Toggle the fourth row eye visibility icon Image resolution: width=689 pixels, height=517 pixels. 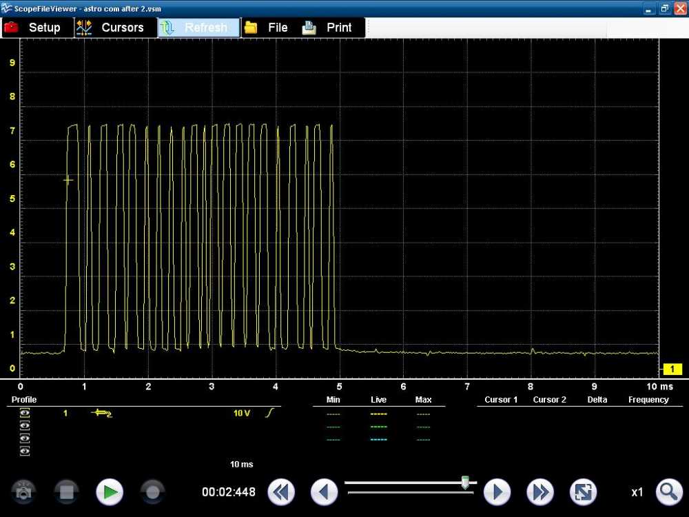[25, 451]
